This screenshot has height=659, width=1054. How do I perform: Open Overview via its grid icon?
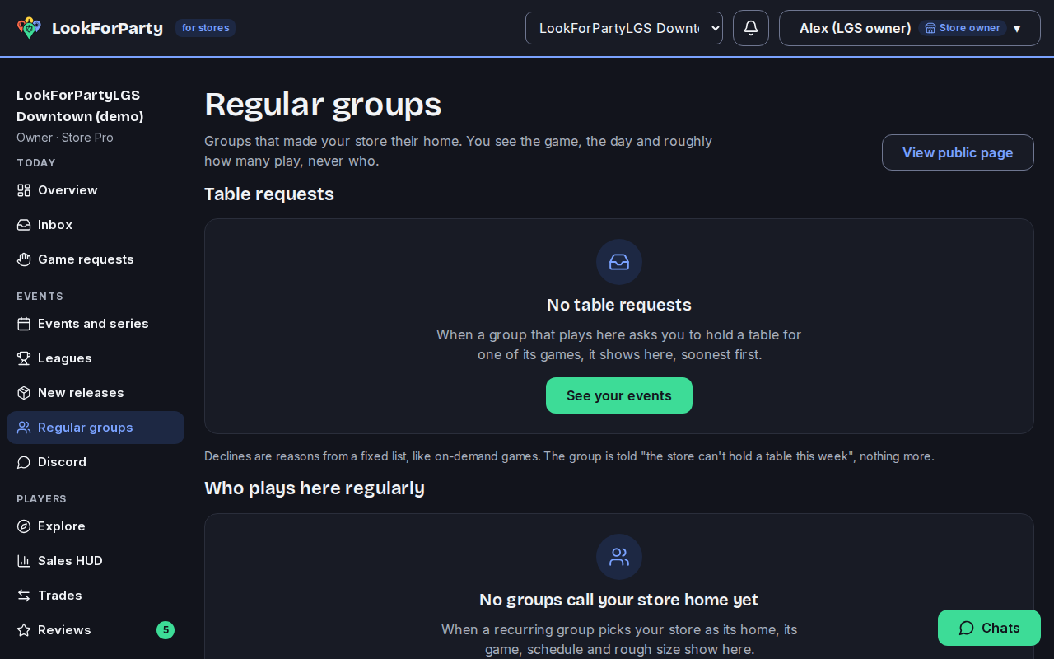click(24, 190)
